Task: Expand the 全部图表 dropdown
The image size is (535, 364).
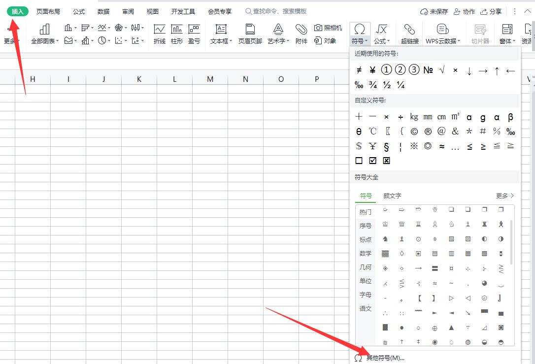Action: 45,41
